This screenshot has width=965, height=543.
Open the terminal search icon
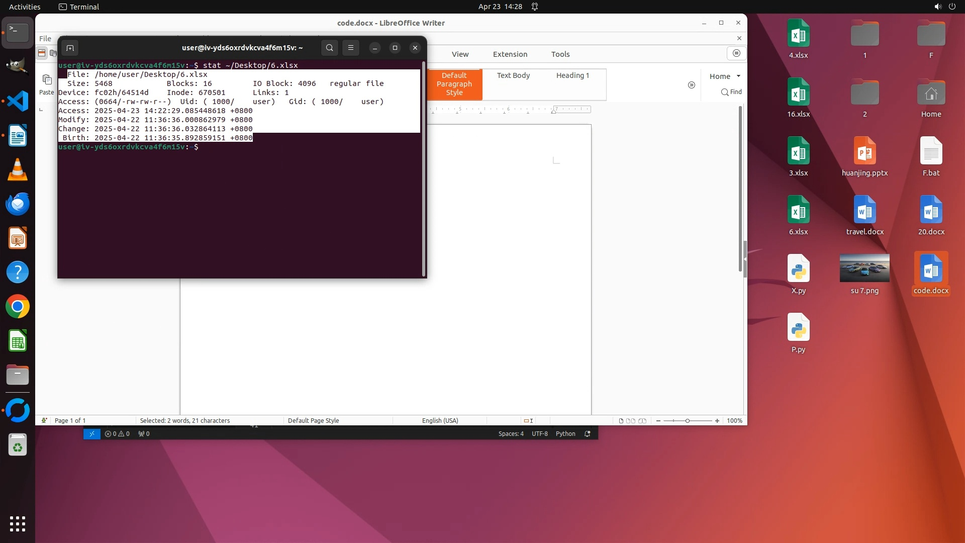pyautogui.click(x=329, y=48)
